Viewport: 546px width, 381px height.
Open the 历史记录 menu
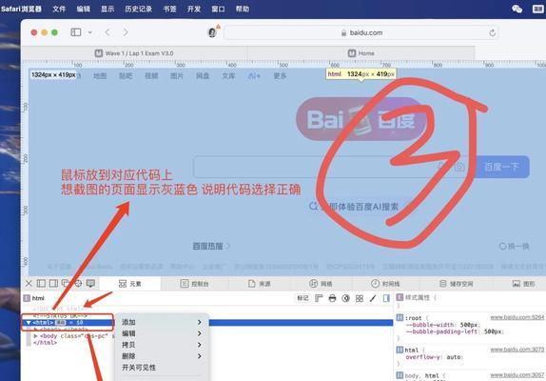tap(138, 9)
